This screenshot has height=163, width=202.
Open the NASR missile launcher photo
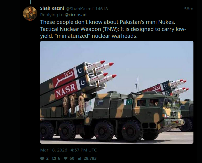click(x=117, y=92)
